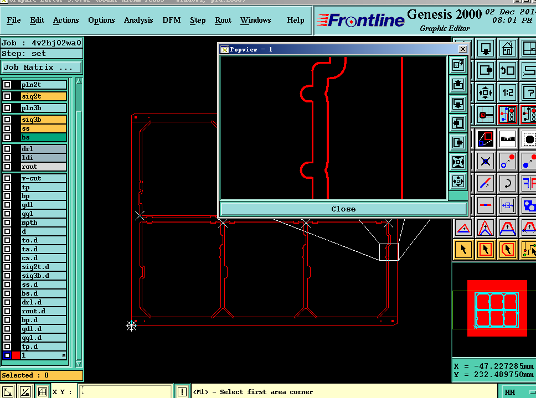The width and height of the screenshot is (536, 398).
Task: Click the box with right arrow icon
Action: click(x=486, y=70)
